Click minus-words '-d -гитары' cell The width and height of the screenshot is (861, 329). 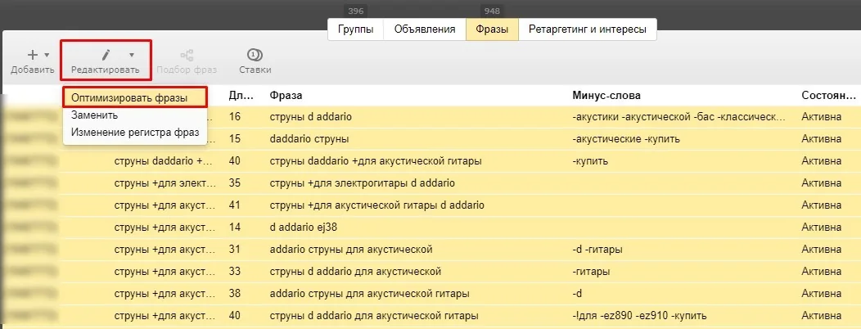597,250
